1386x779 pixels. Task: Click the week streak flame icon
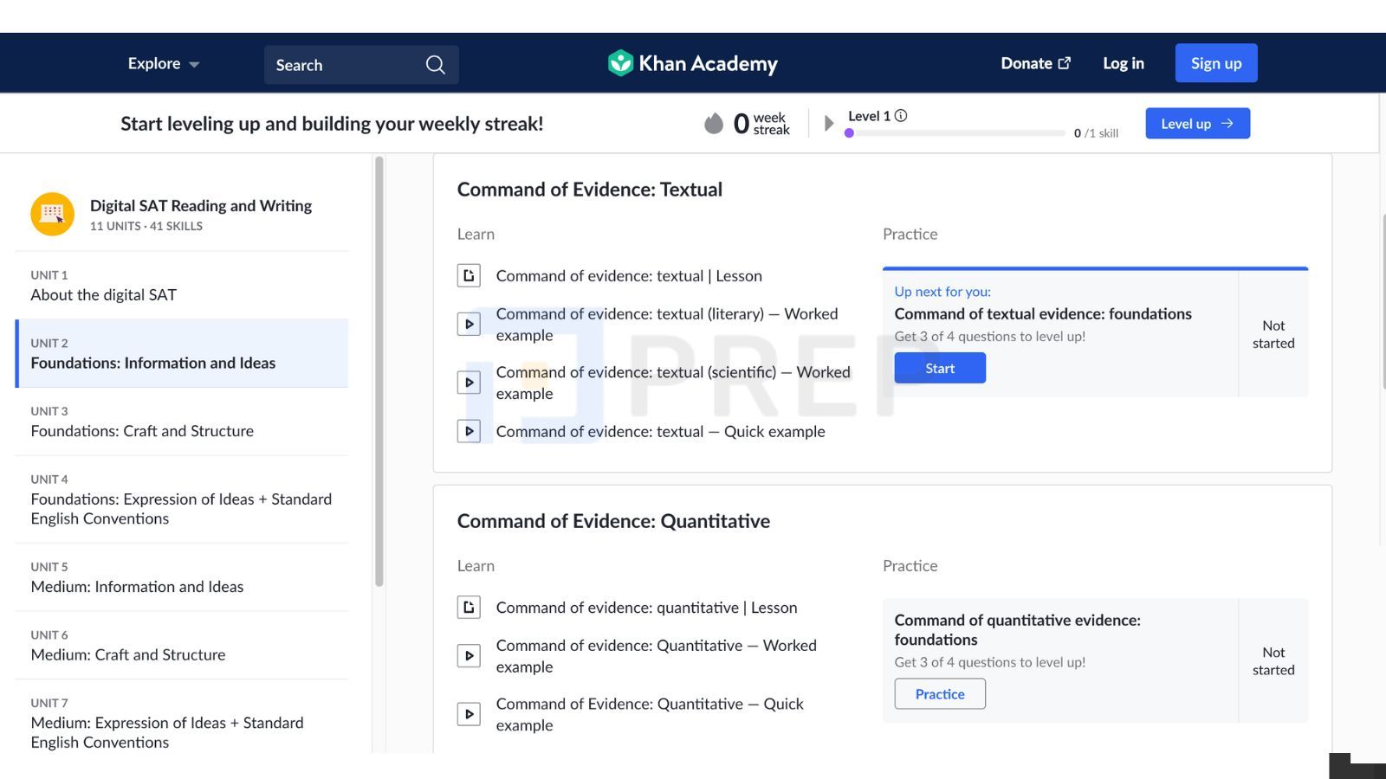click(x=714, y=124)
